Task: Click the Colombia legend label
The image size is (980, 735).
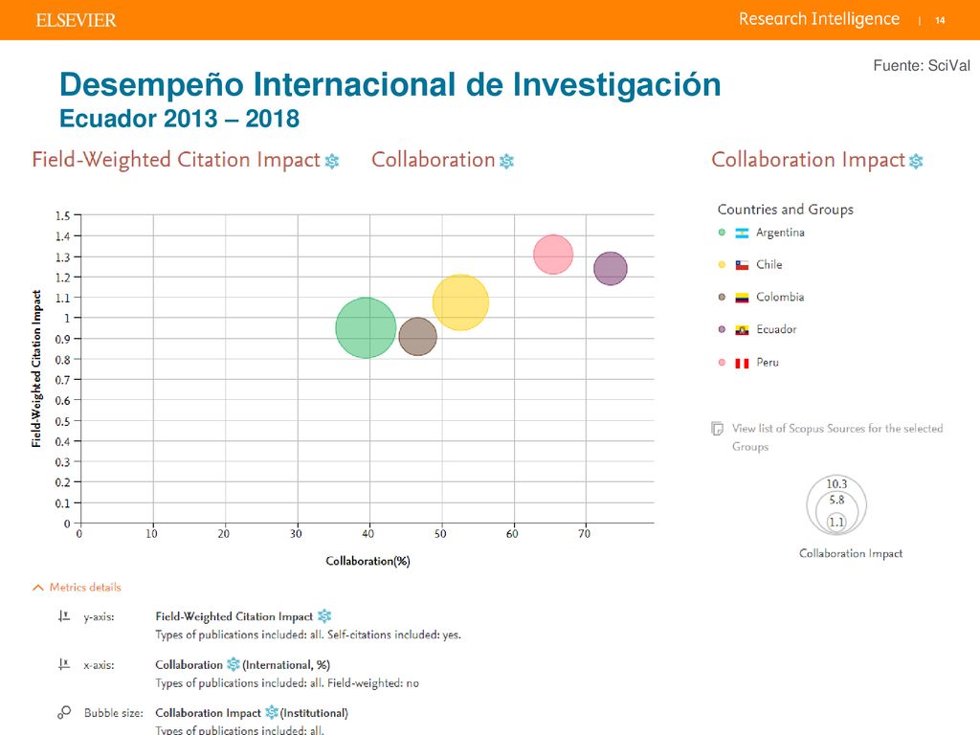Action: 780,297
